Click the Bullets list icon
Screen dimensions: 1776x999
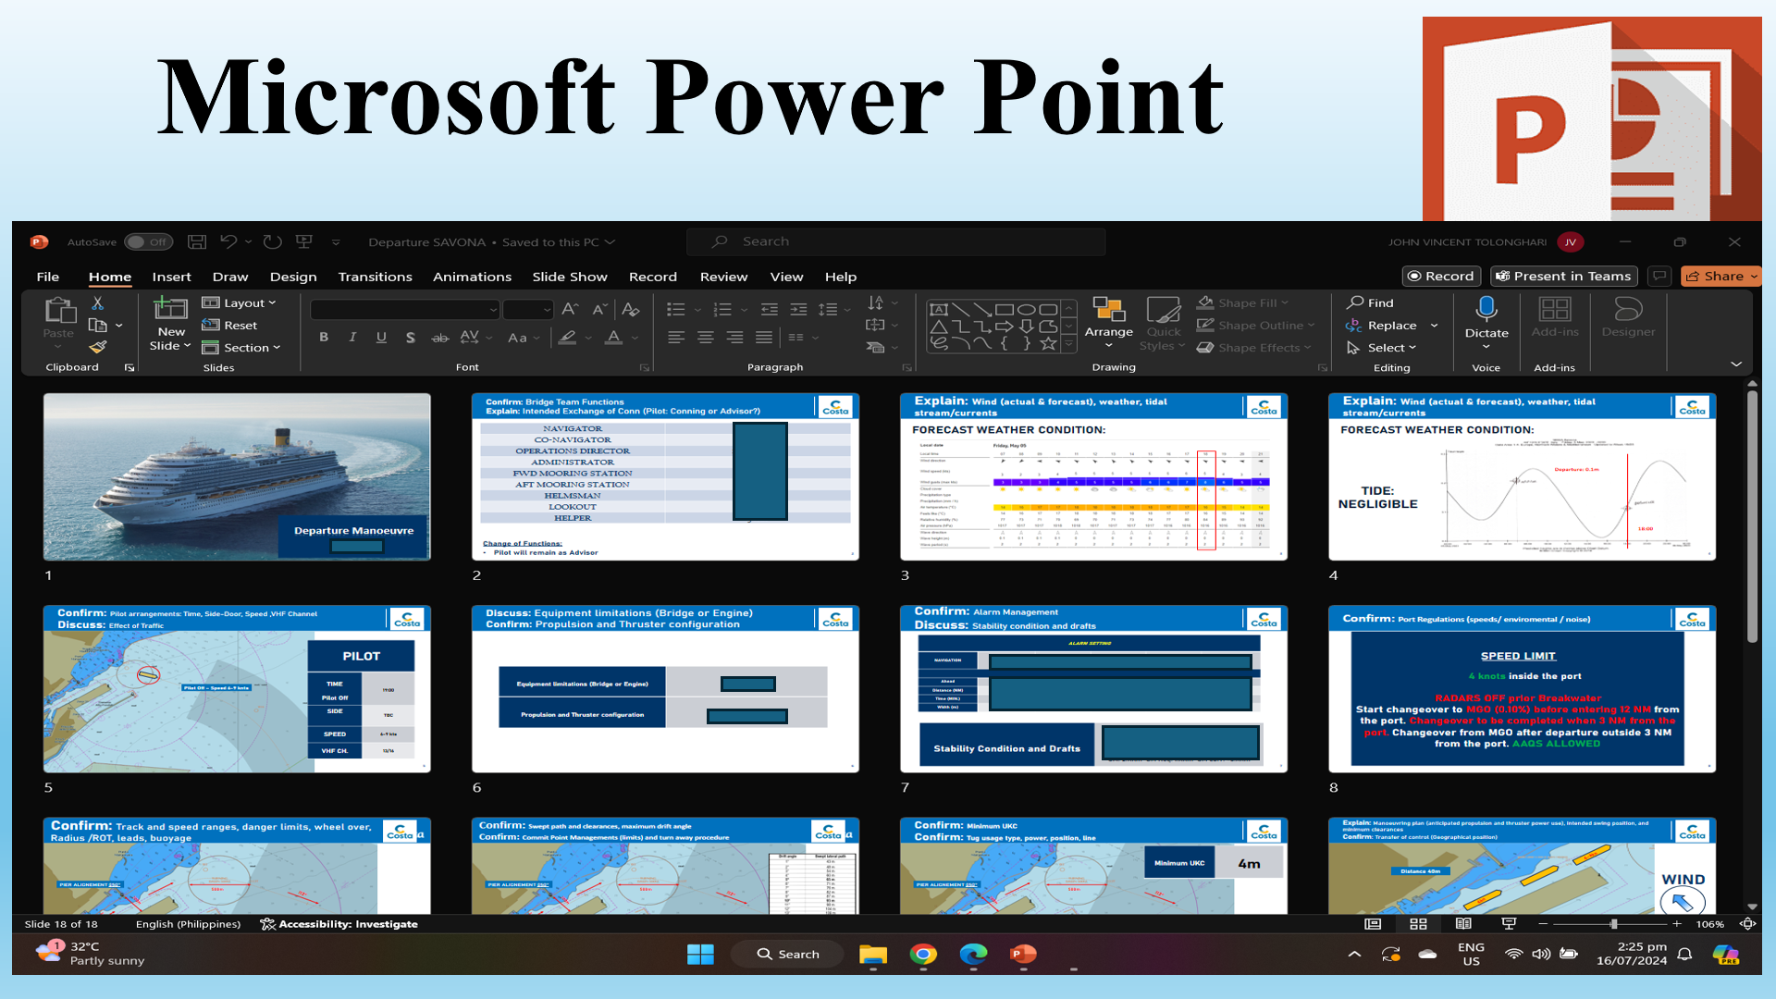point(676,309)
